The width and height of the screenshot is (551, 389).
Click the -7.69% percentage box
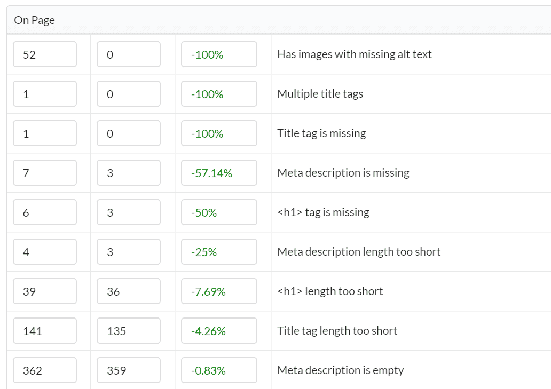(x=218, y=291)
